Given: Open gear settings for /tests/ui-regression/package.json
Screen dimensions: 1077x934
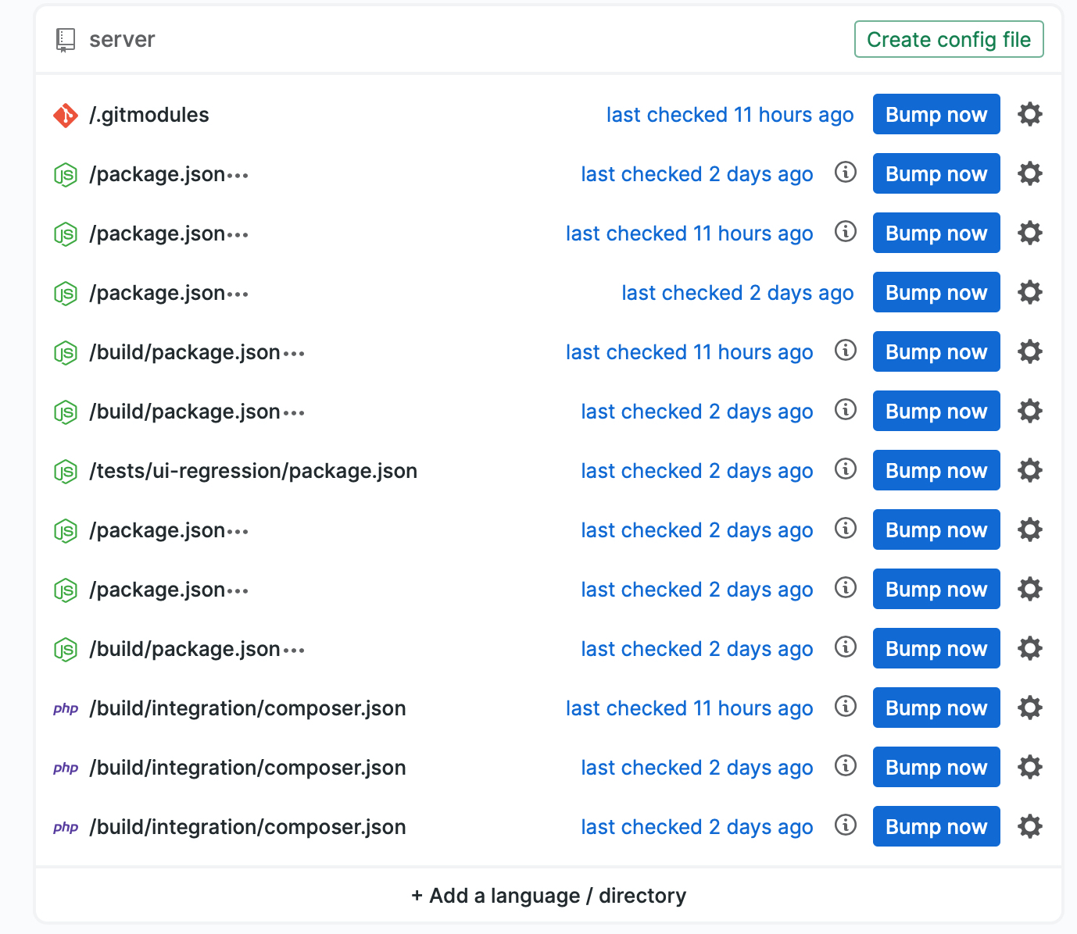Looking at the screenshot, I should [x=1030, y=470].
